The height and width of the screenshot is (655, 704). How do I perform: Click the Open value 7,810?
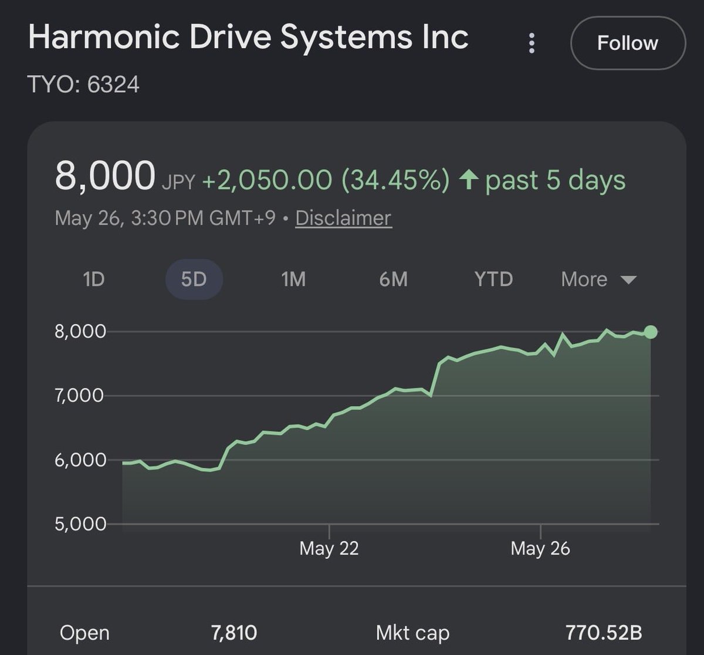233,633
